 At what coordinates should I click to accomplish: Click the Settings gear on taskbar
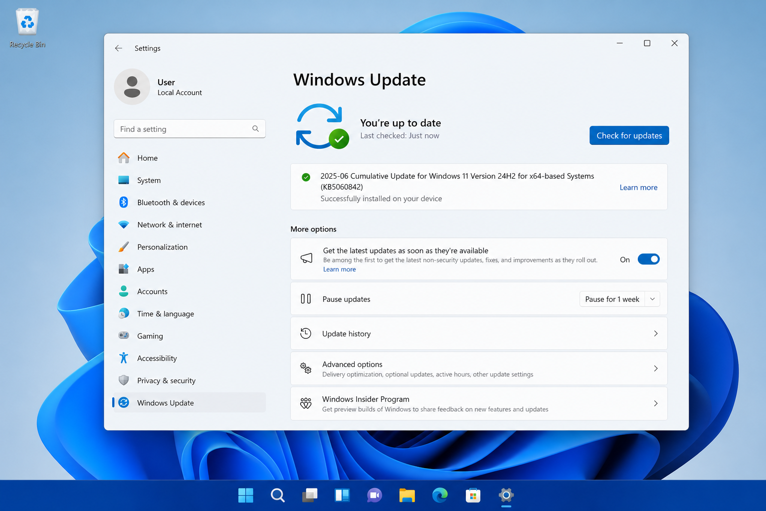(x=506, y=495)
